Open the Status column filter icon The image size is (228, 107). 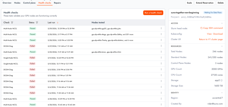tap(37, 22)
